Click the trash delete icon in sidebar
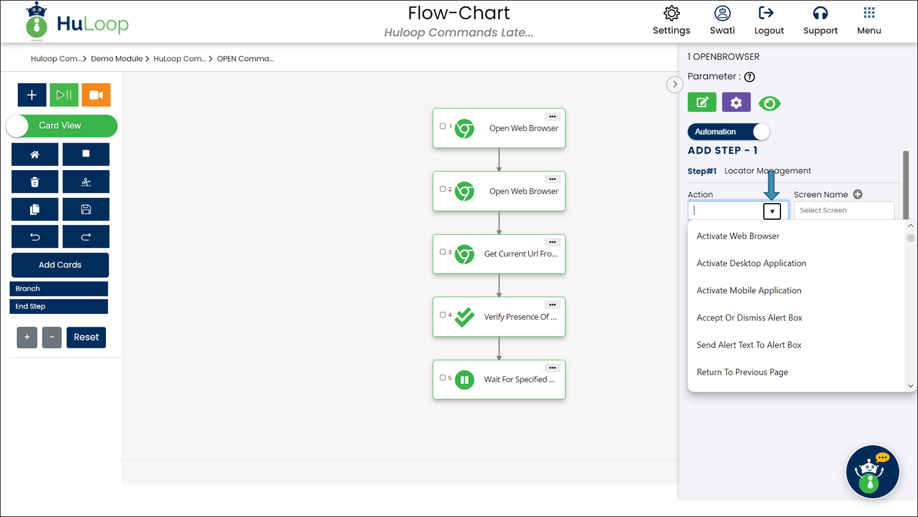Screen dimensions: 918x517 pos(35,182)
